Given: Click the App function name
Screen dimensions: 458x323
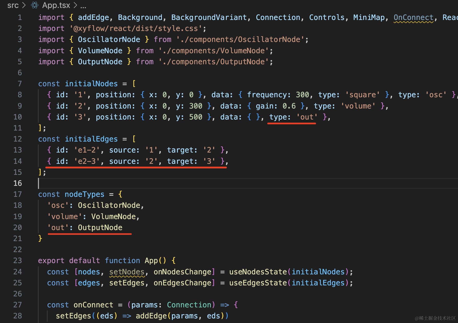Looking at the screenshot, I should coord(151,261).
